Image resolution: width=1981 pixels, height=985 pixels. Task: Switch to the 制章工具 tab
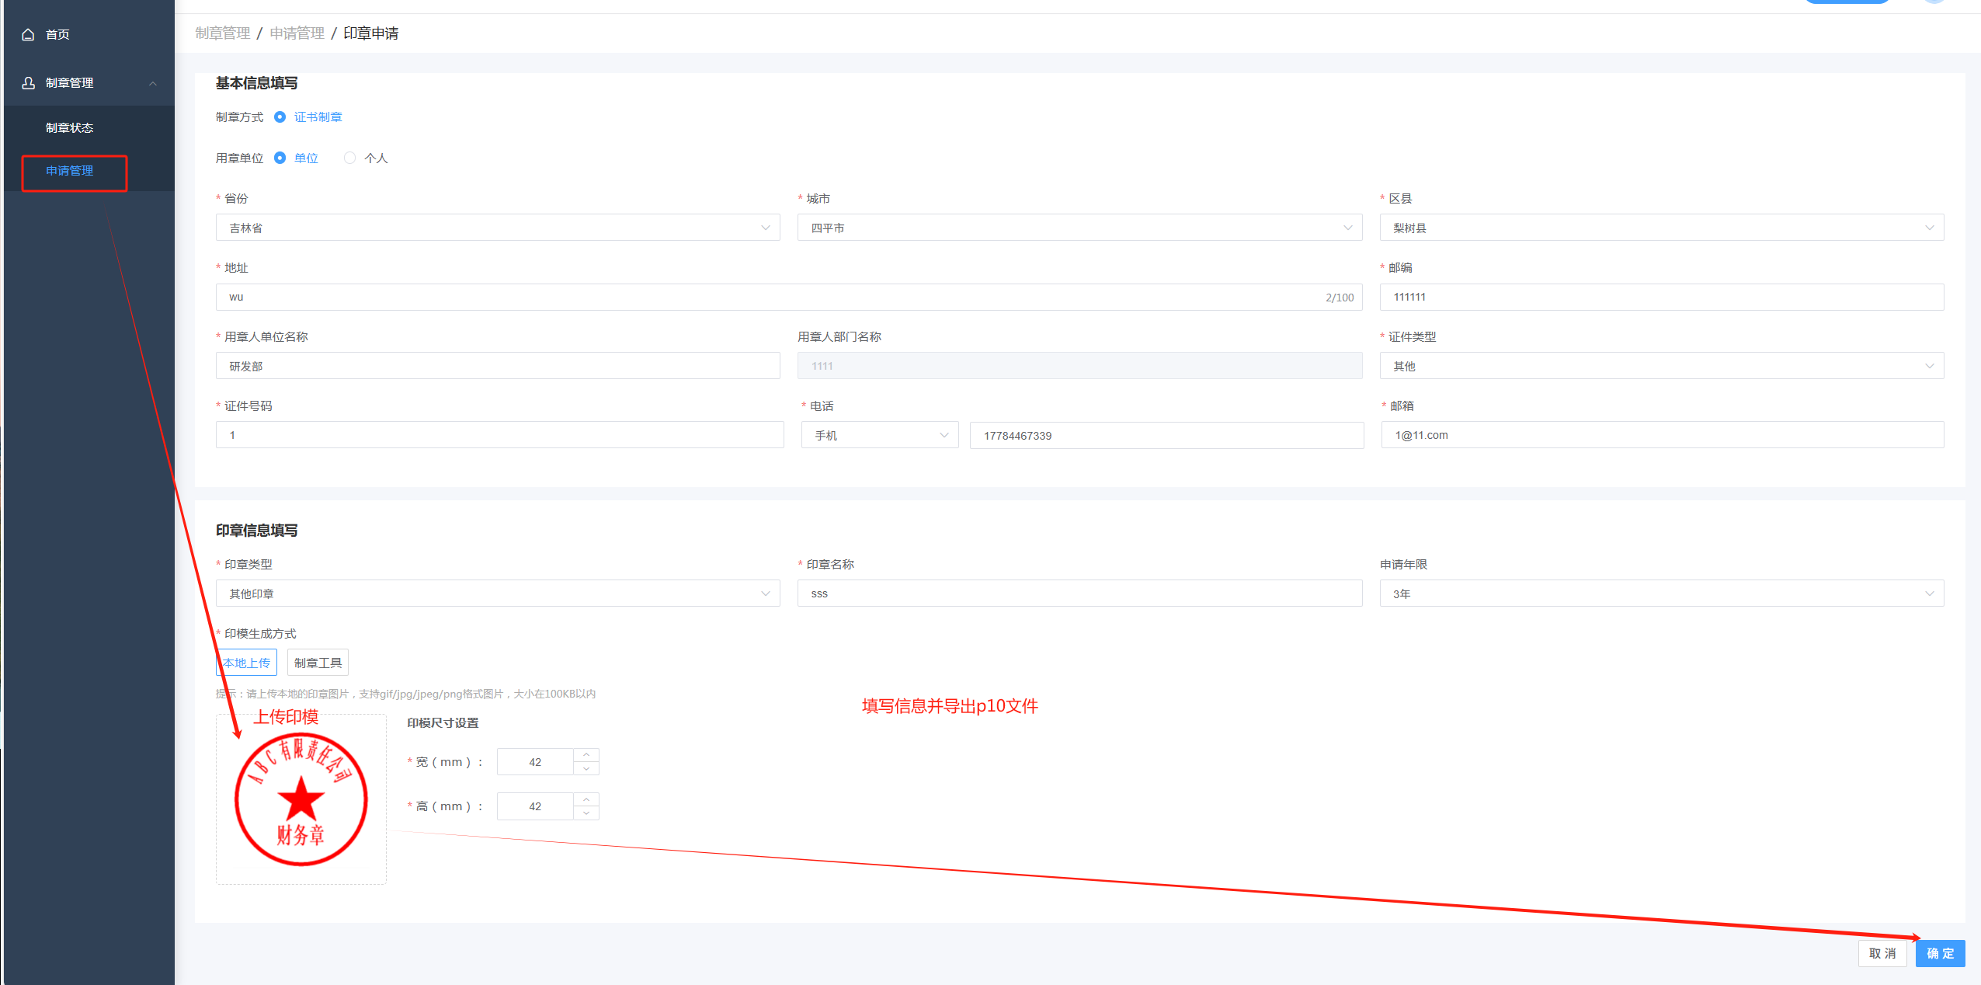[318, 663]
